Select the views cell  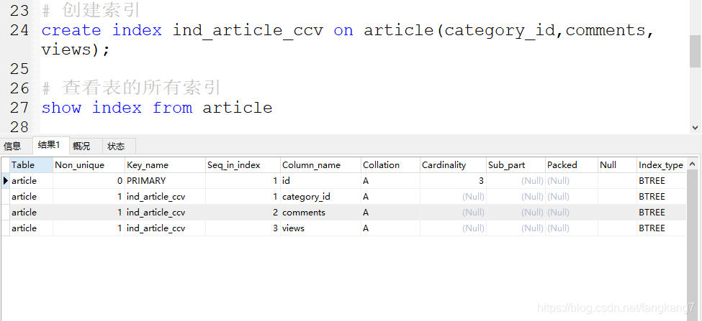pos(320,228)
